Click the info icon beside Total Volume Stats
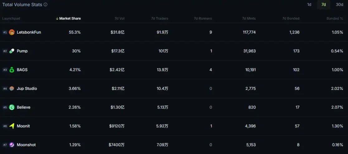 (x=45, y=5)
